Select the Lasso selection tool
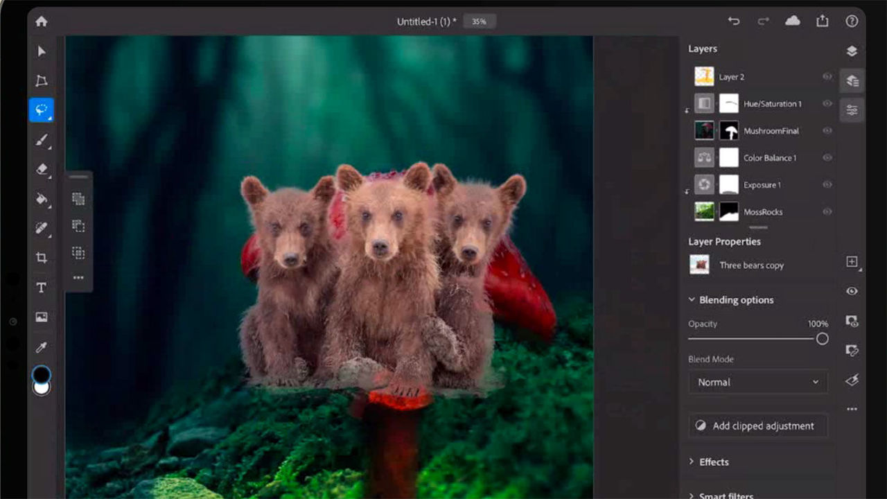The image size is (887, 499). [x=42, y=110]
